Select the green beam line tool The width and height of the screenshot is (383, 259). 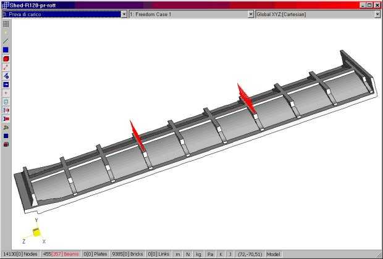click(6, 41)
